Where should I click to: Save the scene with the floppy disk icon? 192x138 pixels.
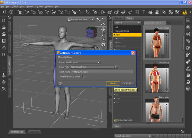pos(4,41)
